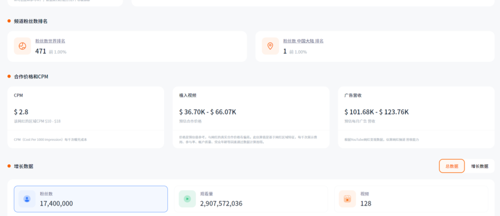
Task: Click the 广告营收 revenue card
Action: tap(416, 117)
